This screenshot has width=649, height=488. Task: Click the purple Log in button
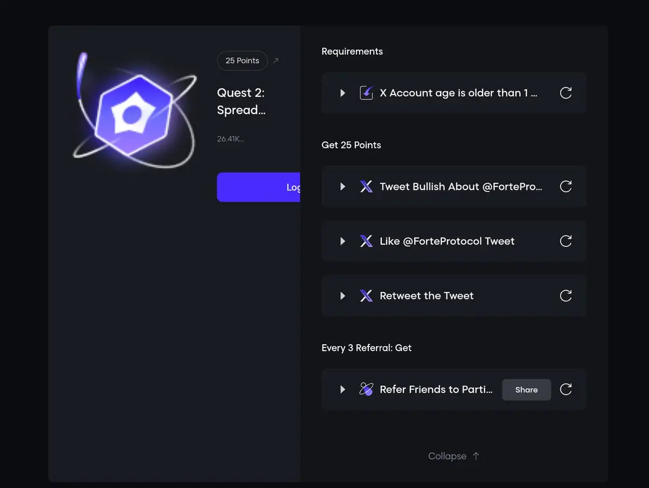coord(259,187)
